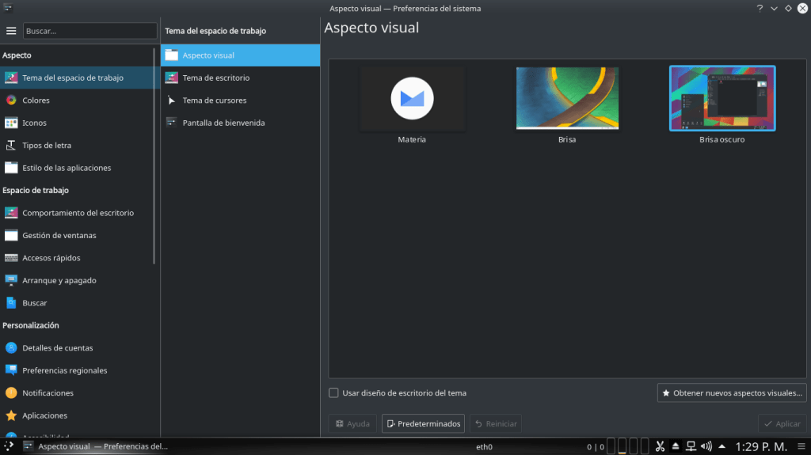Click the Colores color wheel icon
This screenshot has height=455, width=811.
11,100
